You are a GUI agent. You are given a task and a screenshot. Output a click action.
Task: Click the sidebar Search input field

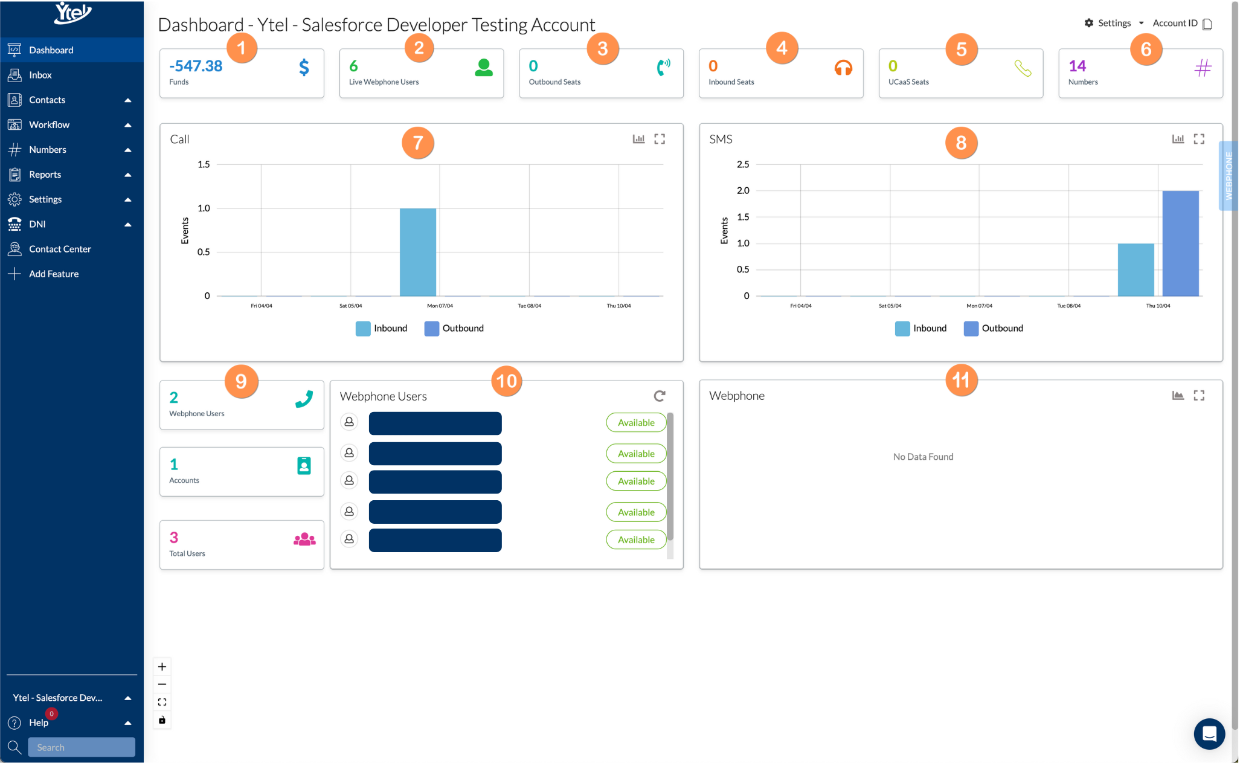[81, 747]
